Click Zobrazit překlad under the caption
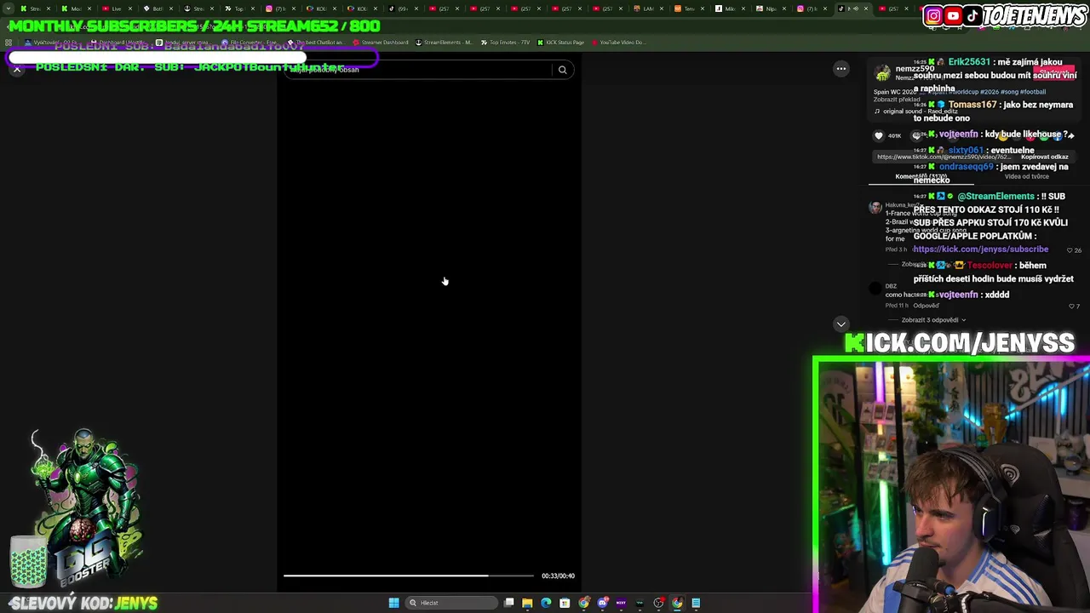 point(896,100)
